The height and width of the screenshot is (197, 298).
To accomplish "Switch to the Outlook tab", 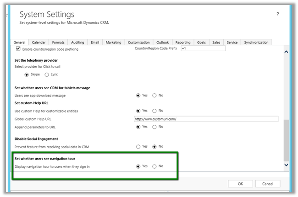I will 162,43.
